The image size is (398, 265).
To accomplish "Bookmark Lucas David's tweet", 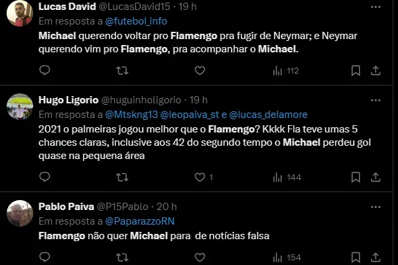I will coord(356,70).
